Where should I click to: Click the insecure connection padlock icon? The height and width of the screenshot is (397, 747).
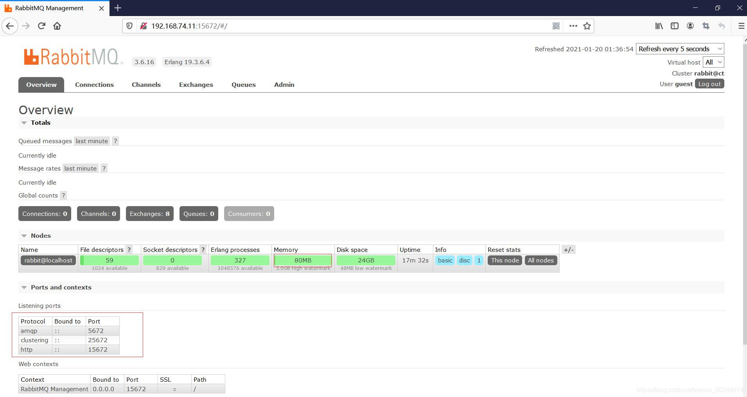click(144, 26)
